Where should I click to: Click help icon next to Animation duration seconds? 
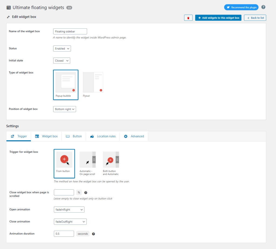point(94,234)
